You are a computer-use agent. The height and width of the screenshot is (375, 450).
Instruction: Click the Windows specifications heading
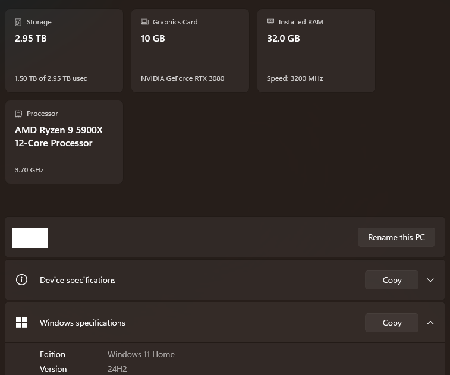83,323
